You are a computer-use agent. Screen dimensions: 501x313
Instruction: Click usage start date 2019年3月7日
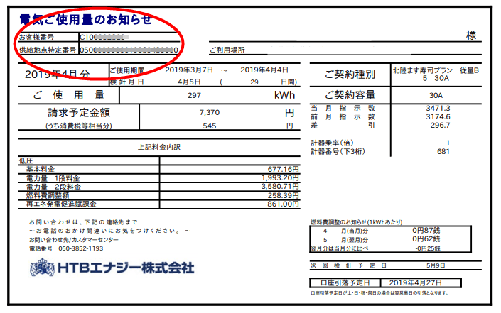coord(189,70)
